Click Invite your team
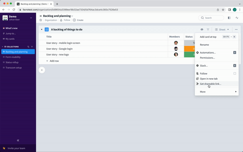 pos(16,148)
